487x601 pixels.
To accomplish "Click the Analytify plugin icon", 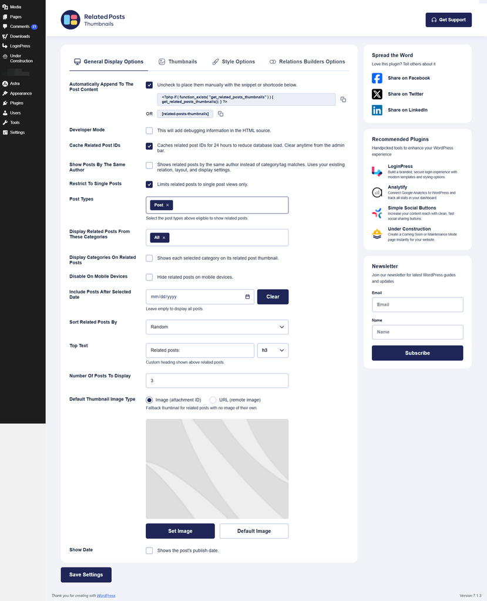I will click(x=377, y=193).
